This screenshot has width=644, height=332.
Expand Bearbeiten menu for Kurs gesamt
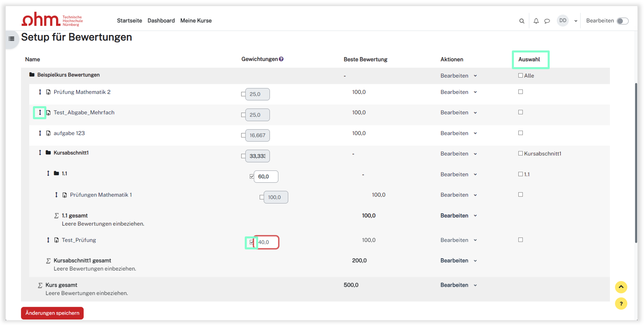(x=458, y=285)
